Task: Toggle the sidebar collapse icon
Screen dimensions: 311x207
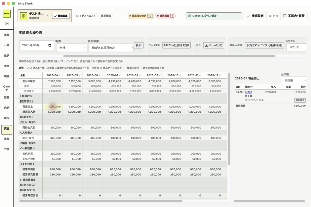Action: (x=6, y=23)
